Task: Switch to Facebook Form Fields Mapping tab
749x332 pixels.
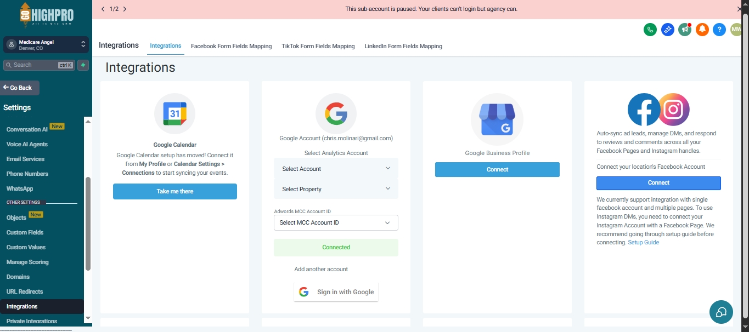Action: pos(231,46)
